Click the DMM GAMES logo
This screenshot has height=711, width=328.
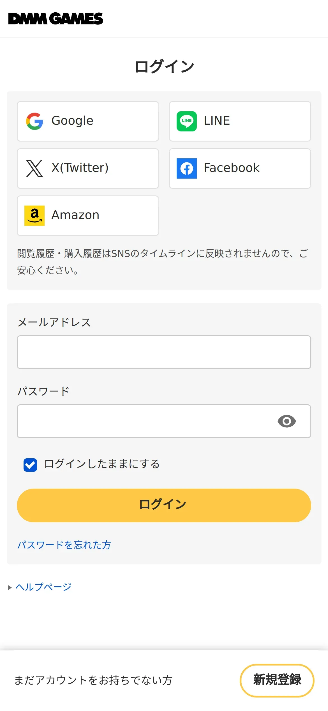pyautogui.click(x=56, y=19)
